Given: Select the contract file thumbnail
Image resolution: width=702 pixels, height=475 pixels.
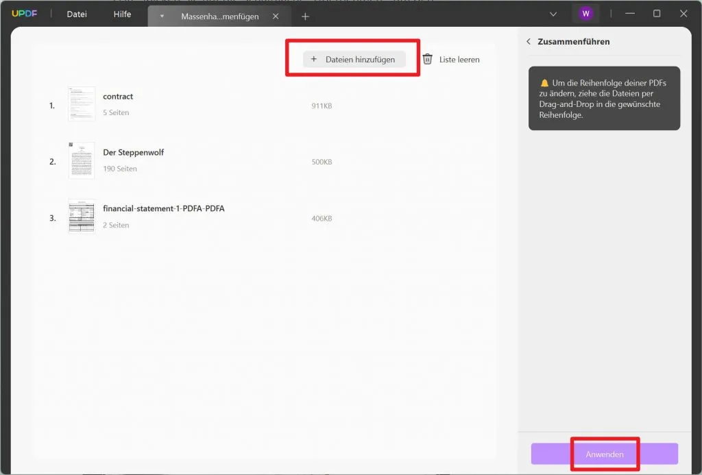Looking at the screenshot, I should 82,104.
